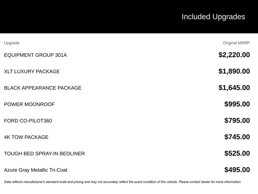Select the Upgrade column header
Image resolution: width=258 pixels, height=194 pixels.
[12, 43]
